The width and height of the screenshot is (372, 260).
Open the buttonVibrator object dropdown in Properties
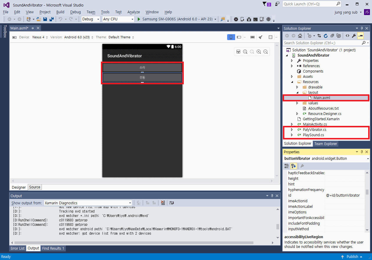[368, 159]
